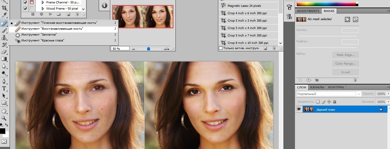Viewport: 390px width, 149px height.
Task: Switch to the MASKS tab
Action: pyautogui.click(x=329, y=11)
